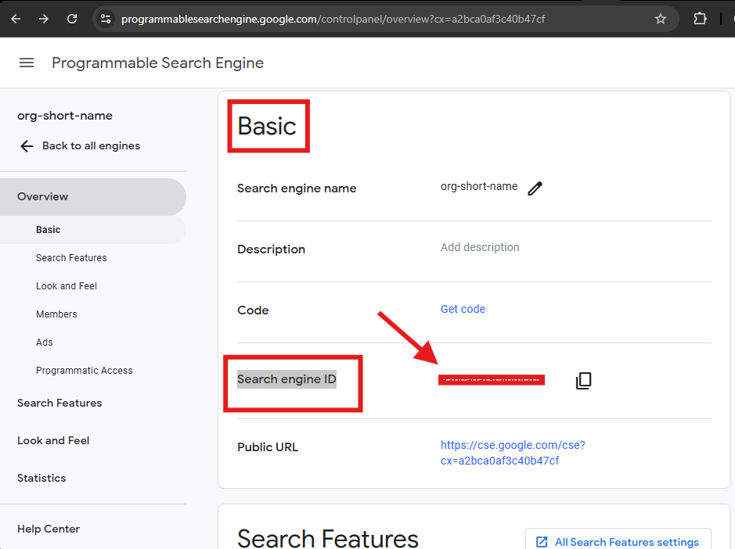
Task: Click the browser forward arrow
Action: (x=44, y=19)
